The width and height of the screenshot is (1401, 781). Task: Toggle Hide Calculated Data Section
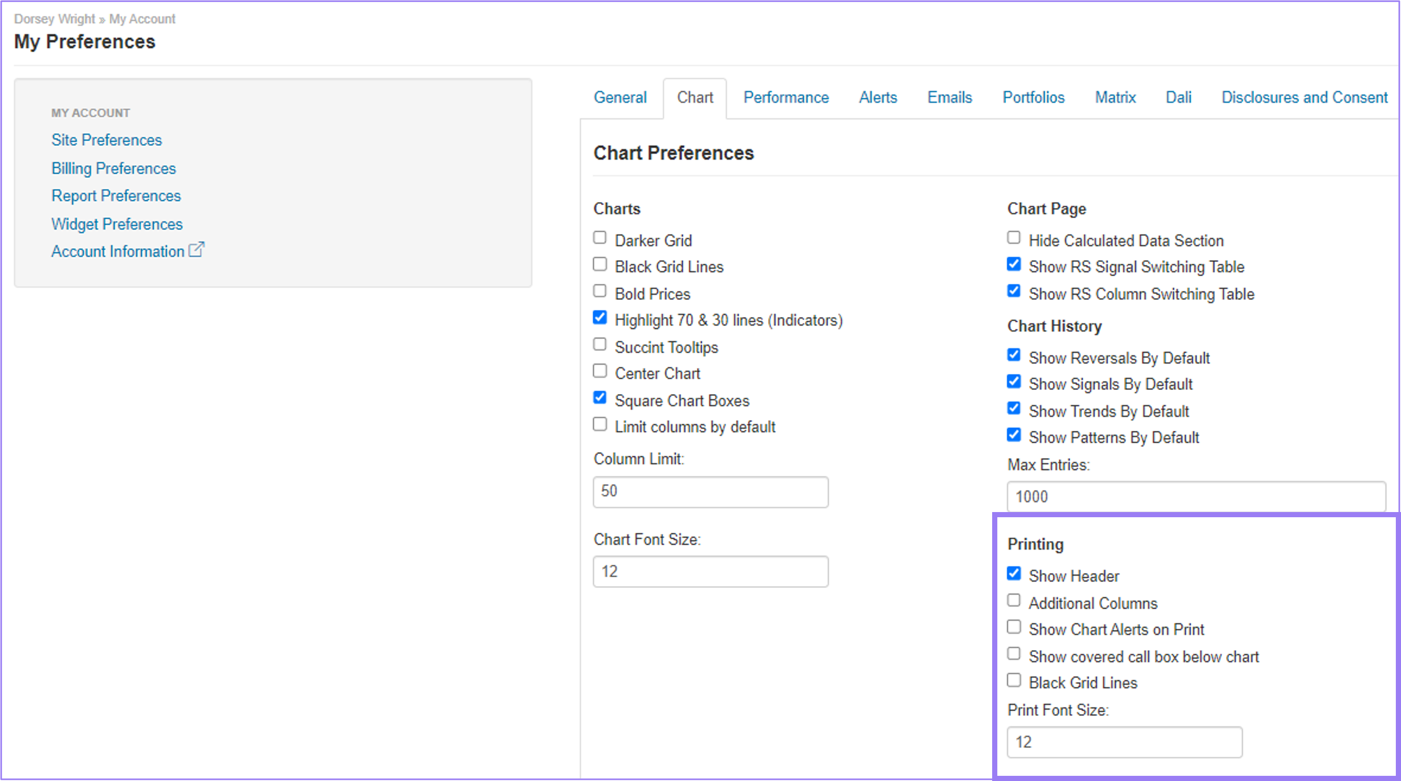(x=1014, y=238)
